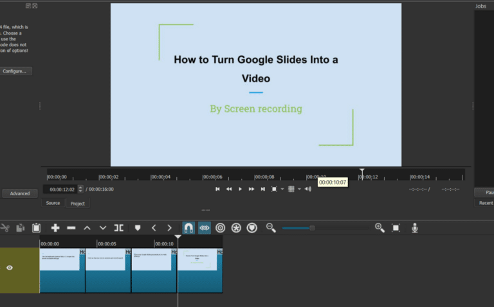Image resolution: width=494 pixels, height=307 pixels.
Task: Increment the current timecode spinner
Action: [80, 187]
